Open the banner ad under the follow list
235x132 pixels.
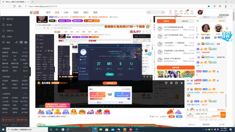[x=176, y=74]
